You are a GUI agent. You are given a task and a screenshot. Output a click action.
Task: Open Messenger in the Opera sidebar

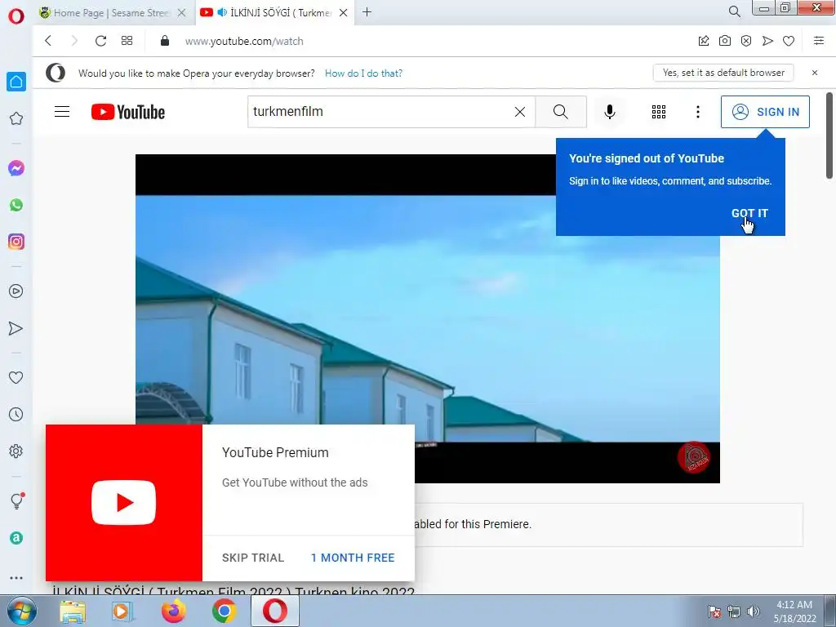click(16, 168)
